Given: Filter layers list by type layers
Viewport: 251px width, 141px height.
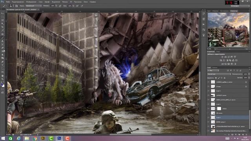Looking at the screenshot, I should click(x=234, y=70).
